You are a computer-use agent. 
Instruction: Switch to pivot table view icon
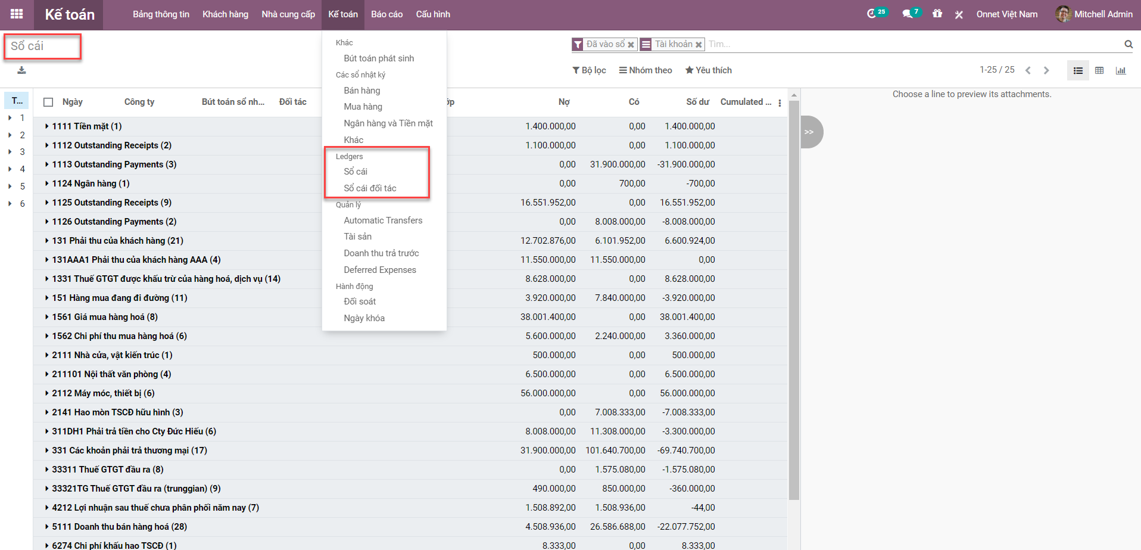(1099, 70)
